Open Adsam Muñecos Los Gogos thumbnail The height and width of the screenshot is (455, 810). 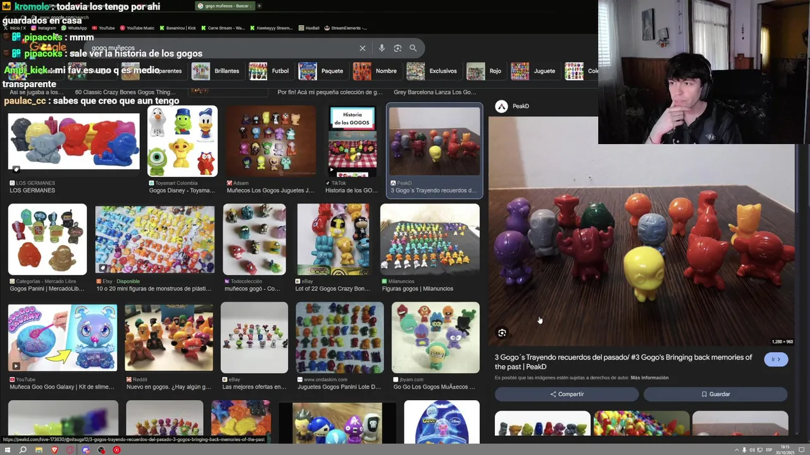pos(271,141)
